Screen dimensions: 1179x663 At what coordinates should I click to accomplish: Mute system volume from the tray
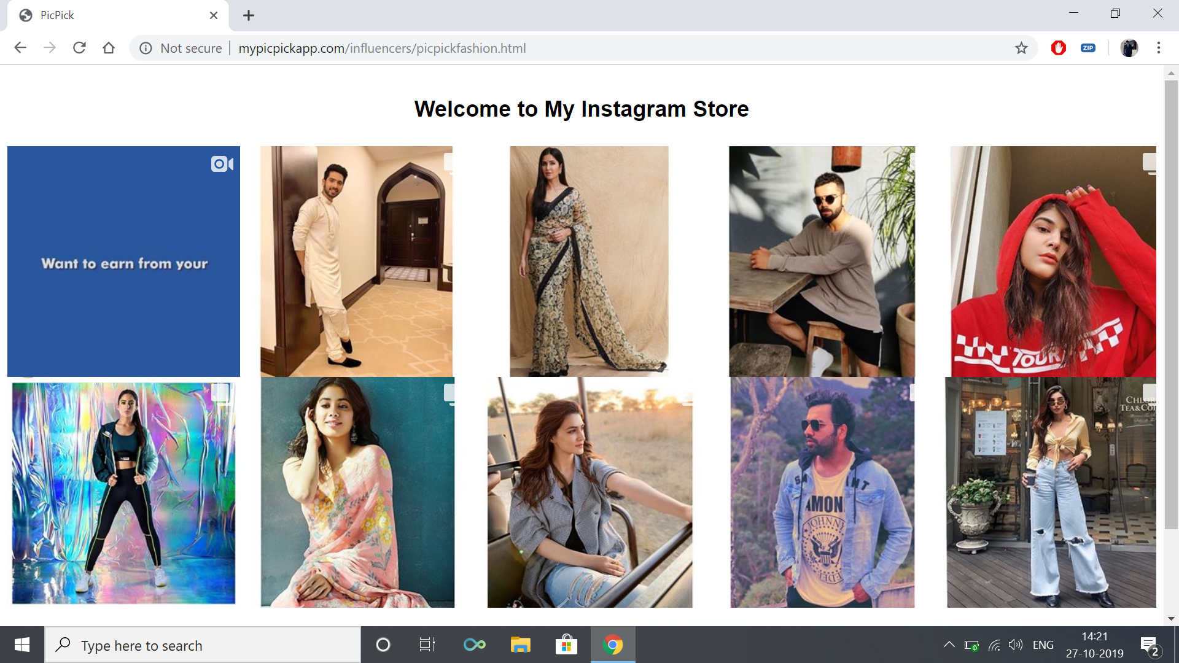(x=1016, y=645)
